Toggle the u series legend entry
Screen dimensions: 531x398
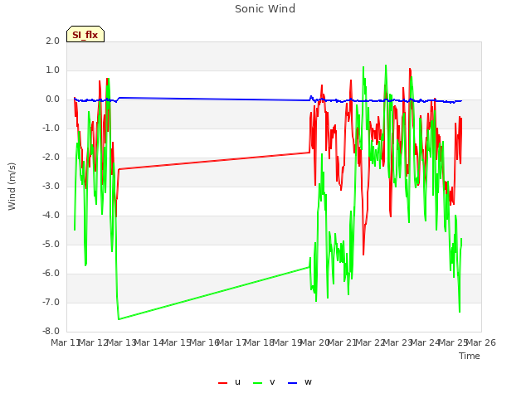tap(230, 382)
